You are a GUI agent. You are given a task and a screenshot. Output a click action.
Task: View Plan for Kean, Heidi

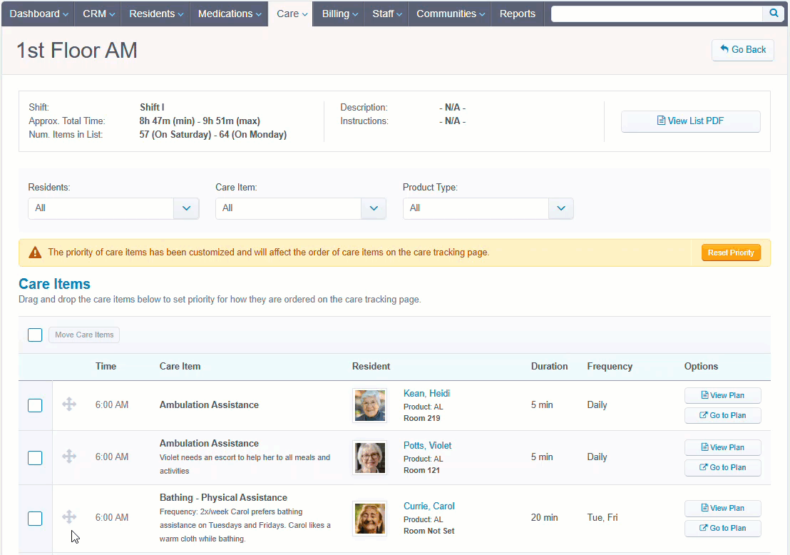pyautogui.click(x=722, y=395)
